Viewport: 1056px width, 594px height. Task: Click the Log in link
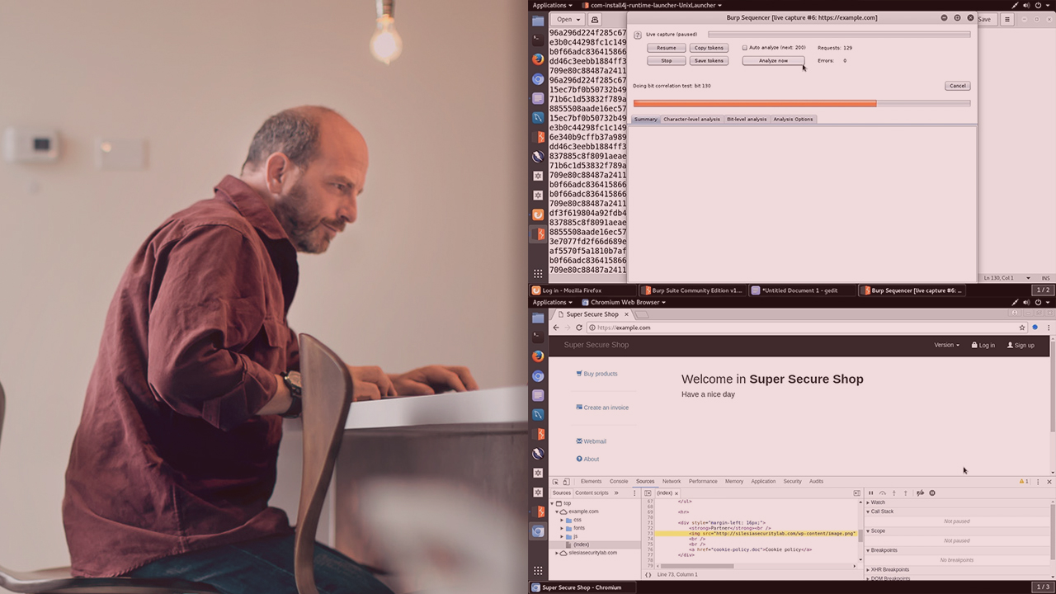[x=983, y=345]
